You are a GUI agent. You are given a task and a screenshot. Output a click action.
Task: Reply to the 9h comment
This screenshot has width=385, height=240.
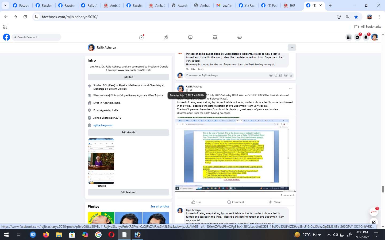click(201, 69)
